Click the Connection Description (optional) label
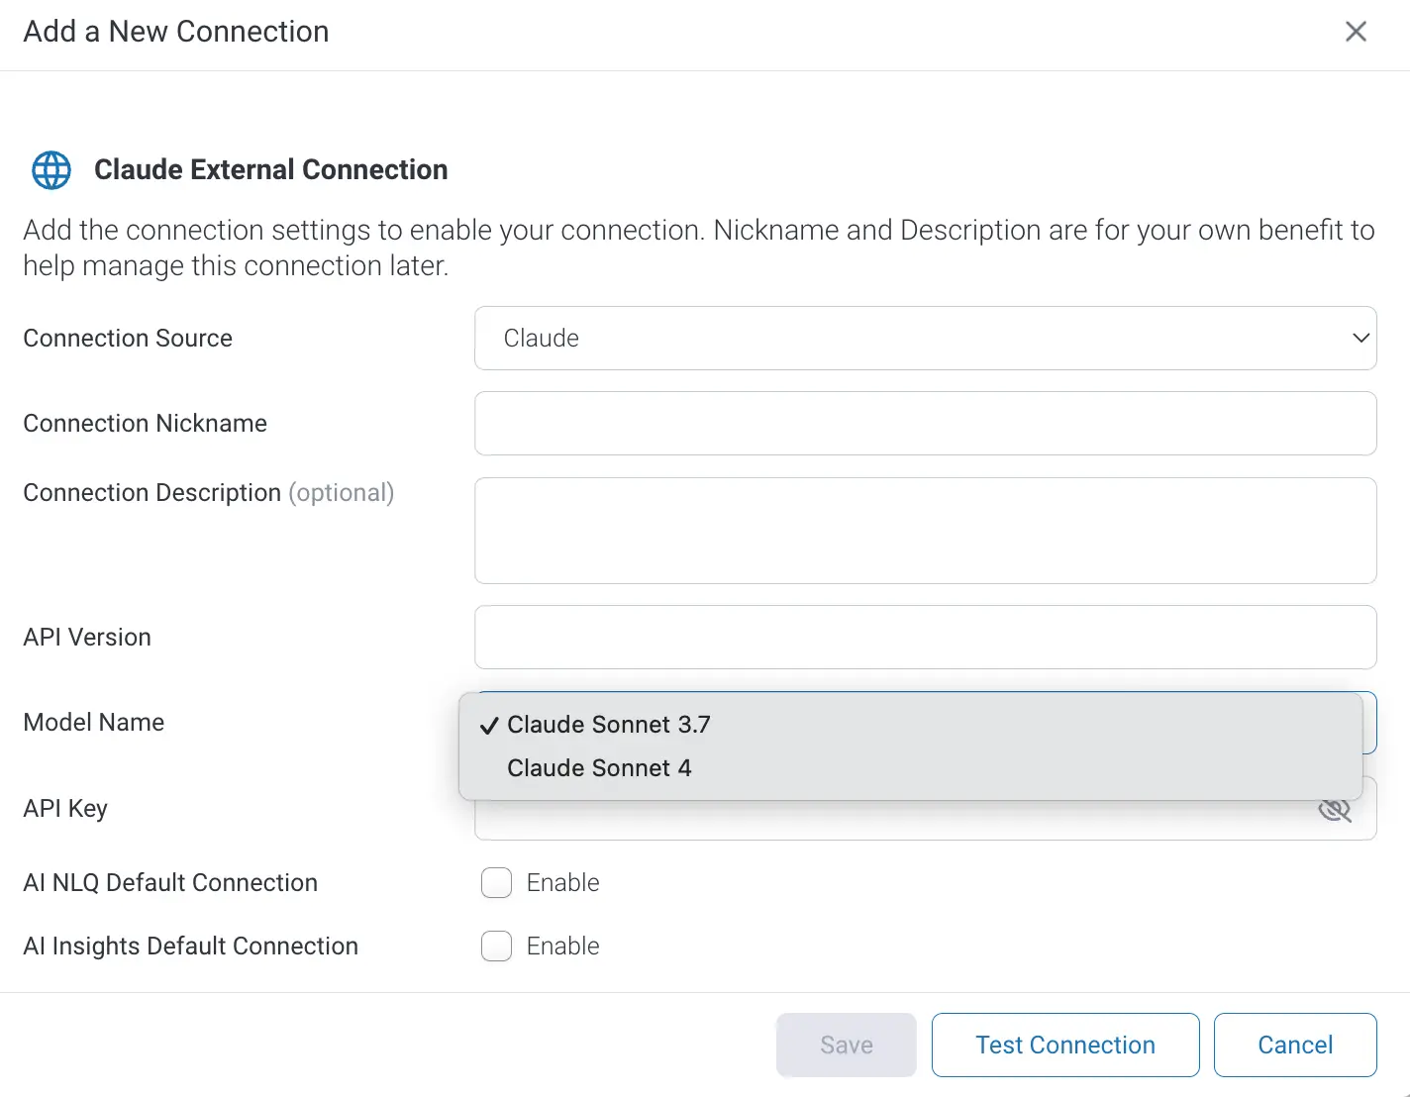Image resolution: width=1410 pixels, height=1097 pixels. coord(208,493)
